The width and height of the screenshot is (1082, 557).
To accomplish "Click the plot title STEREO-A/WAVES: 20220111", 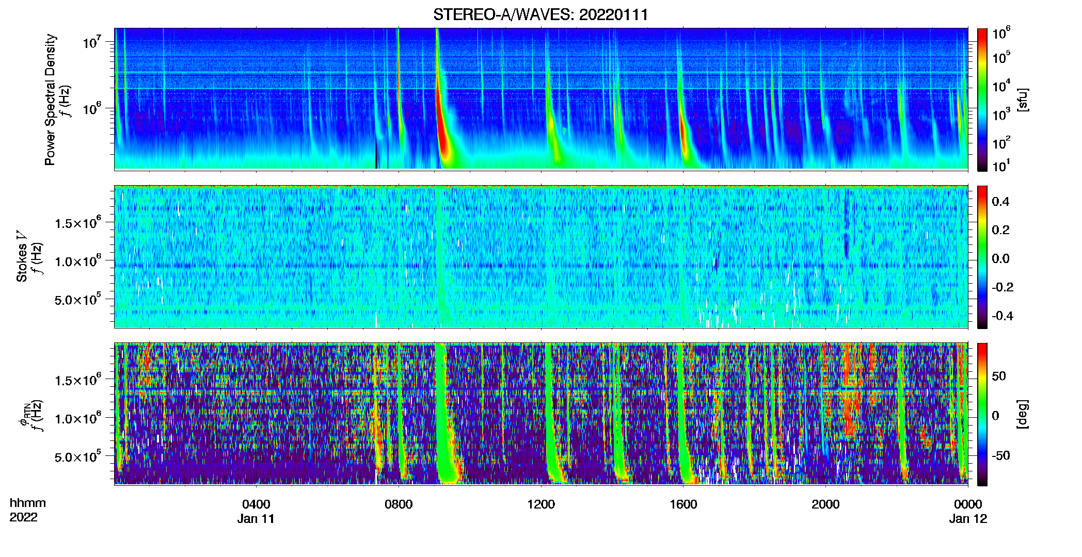I will 540,15.
